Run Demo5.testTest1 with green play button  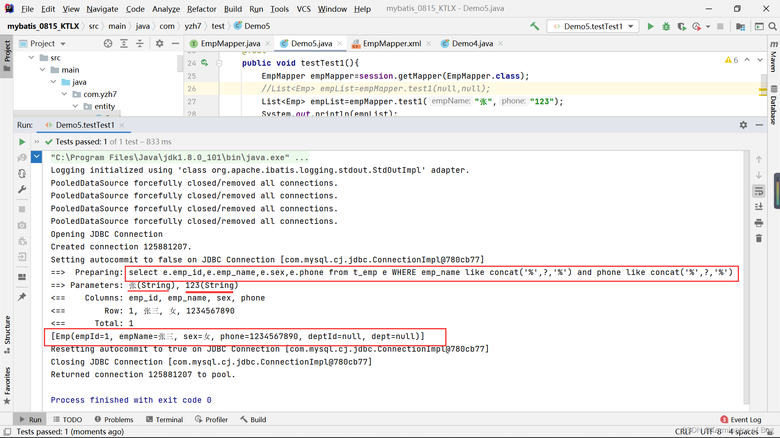(x=650, y=26)
